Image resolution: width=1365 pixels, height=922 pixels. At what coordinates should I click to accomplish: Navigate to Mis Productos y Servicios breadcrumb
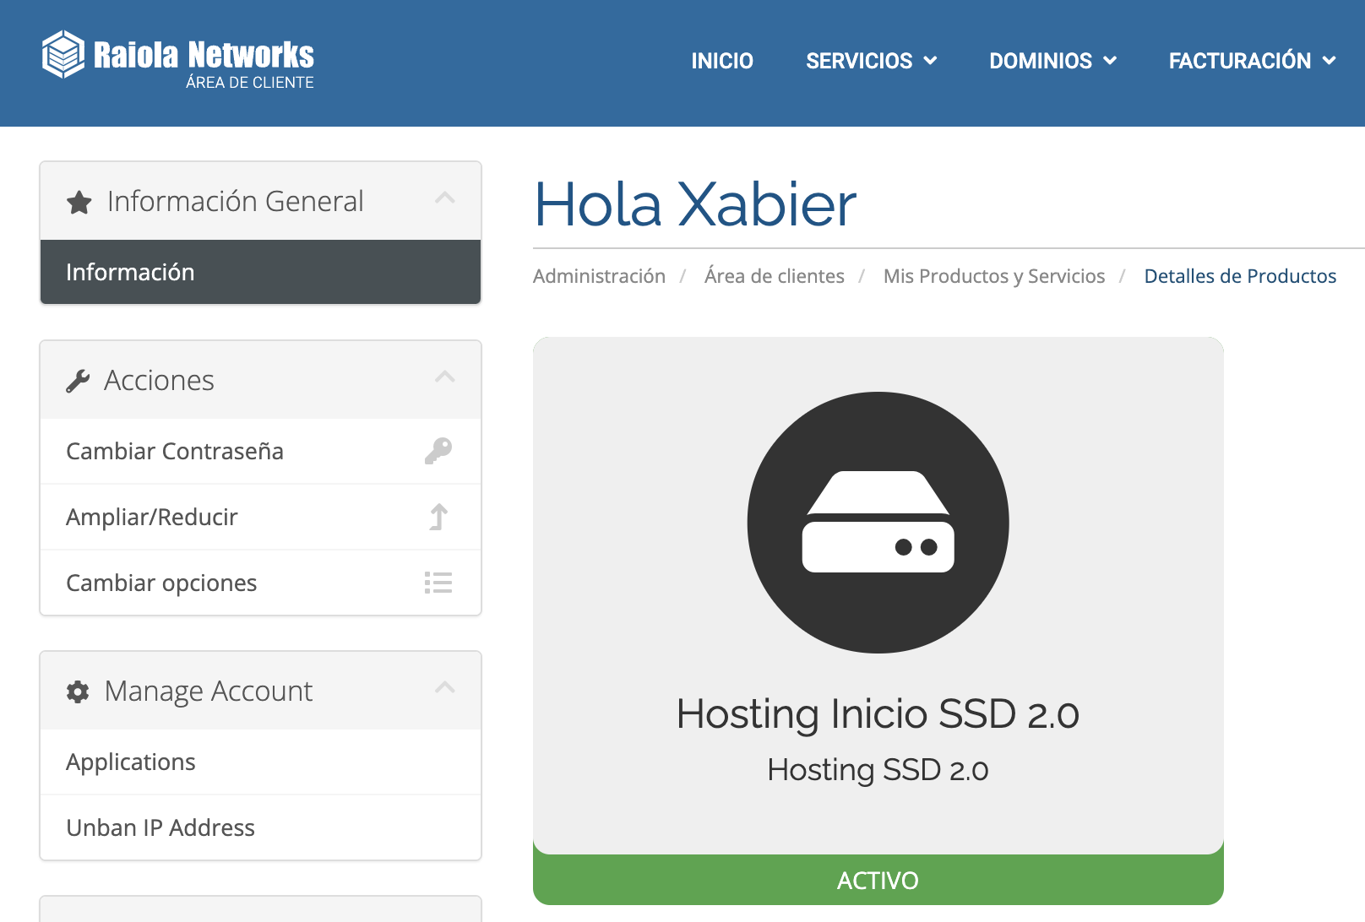(x=993, y=276)
